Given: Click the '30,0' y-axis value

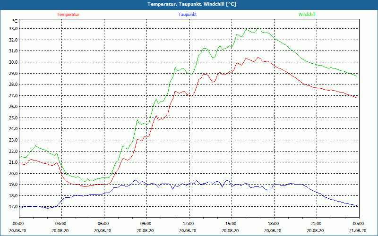Looking at the screenshot, I should (x=13, y=62).
